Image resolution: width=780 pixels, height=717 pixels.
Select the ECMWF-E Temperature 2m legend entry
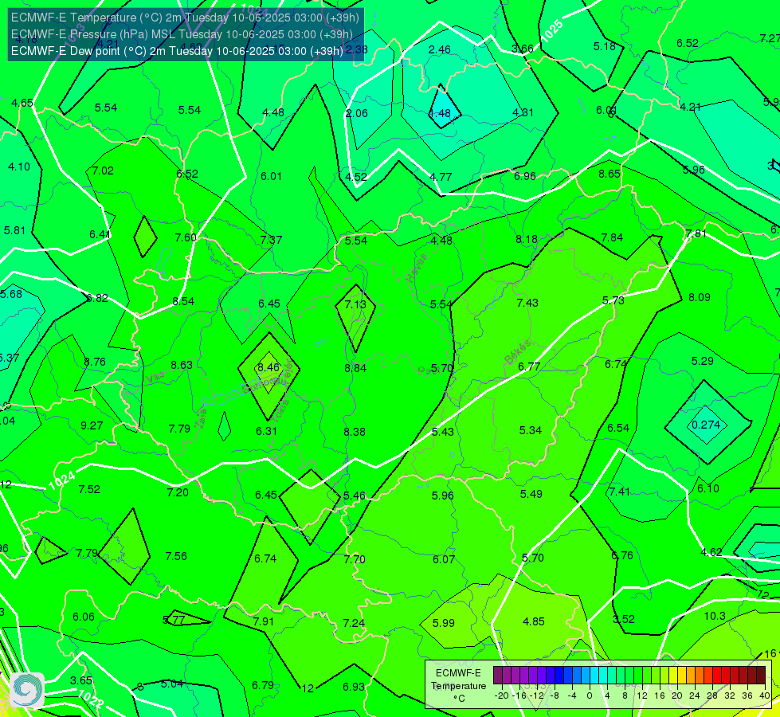pyautogui.click(x=185, y=18)
